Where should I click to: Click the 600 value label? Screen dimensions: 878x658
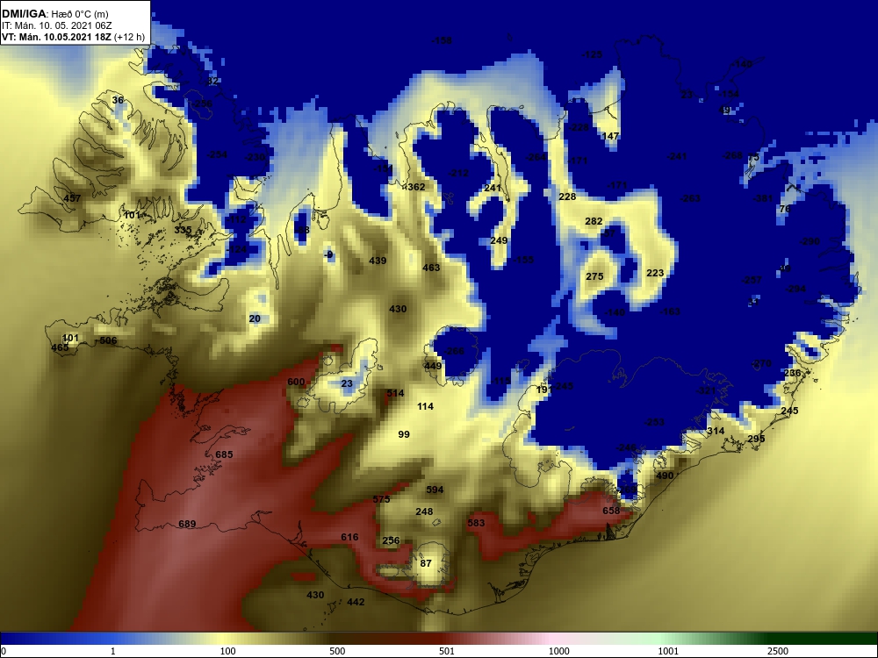296,382
